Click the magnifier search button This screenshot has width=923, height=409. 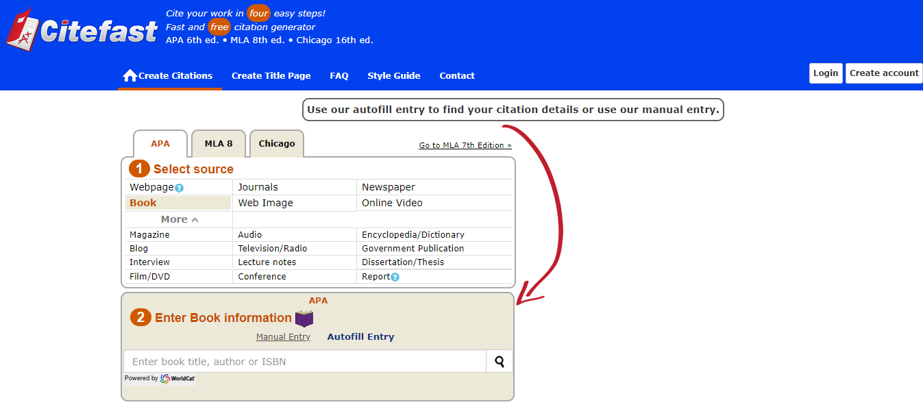(x=500, y=361)
